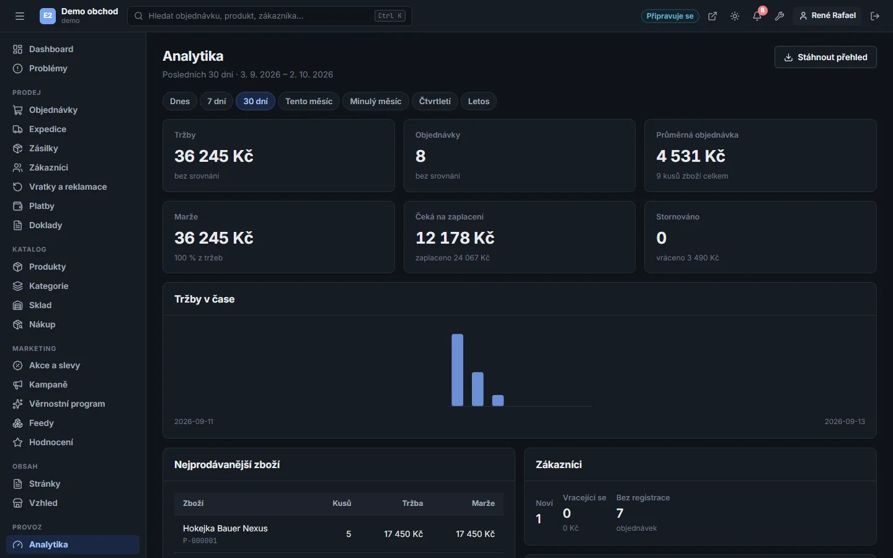Go to Produkty catalog page

tap(73, 267)
